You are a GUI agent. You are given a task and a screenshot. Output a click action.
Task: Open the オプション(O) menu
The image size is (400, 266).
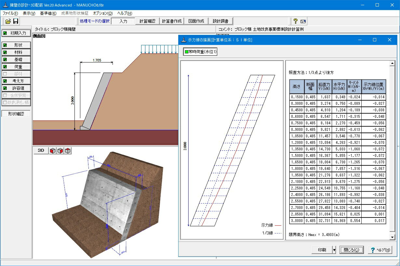click(103, 13)
